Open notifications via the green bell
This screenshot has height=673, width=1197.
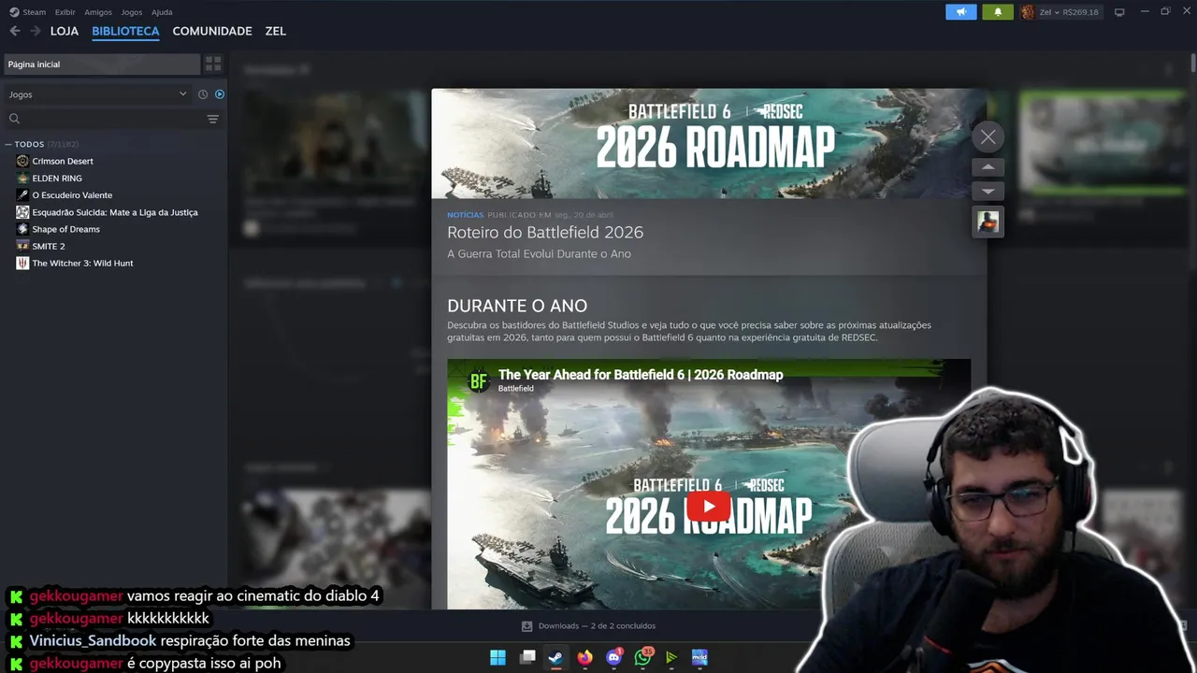coord(998,12)
